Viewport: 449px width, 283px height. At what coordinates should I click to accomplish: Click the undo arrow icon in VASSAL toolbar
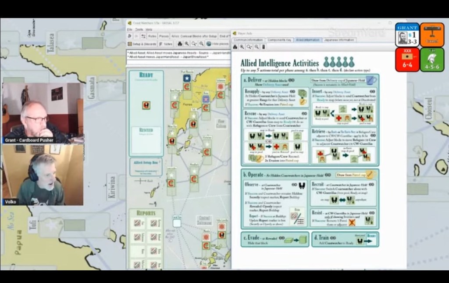[130, 36]
